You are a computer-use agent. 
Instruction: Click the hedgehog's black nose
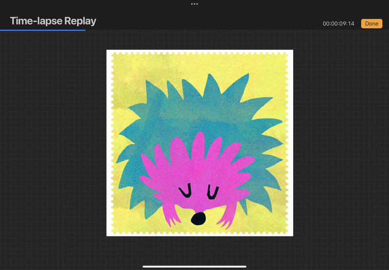(x=197, y=219)
